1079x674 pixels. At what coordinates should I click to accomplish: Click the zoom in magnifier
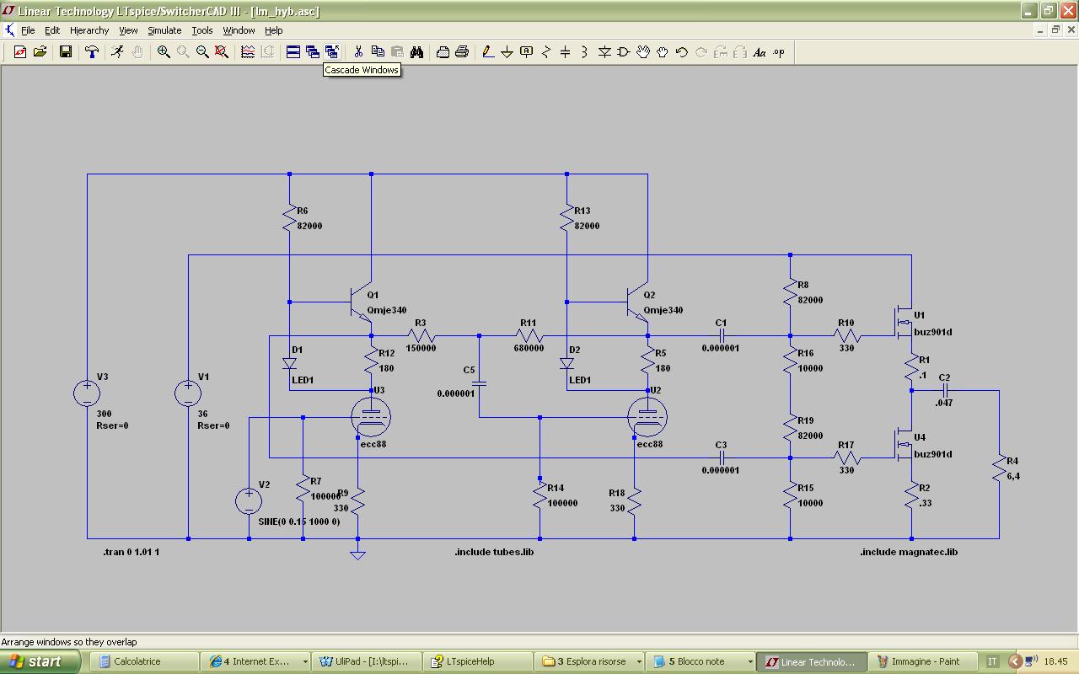coord(164,52)
